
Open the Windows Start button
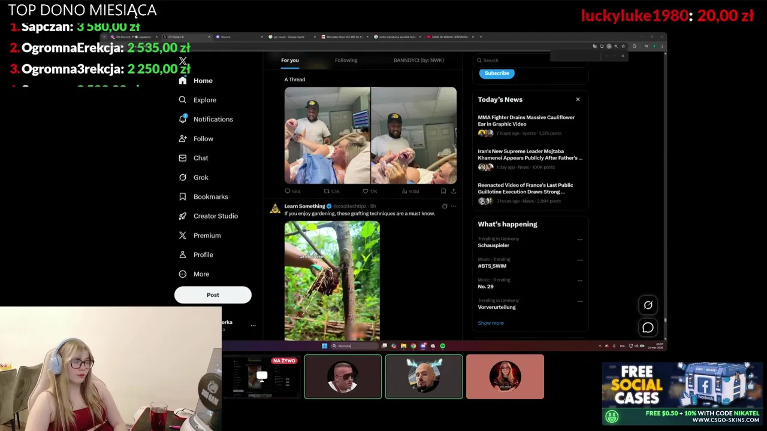tap(325, 346)
